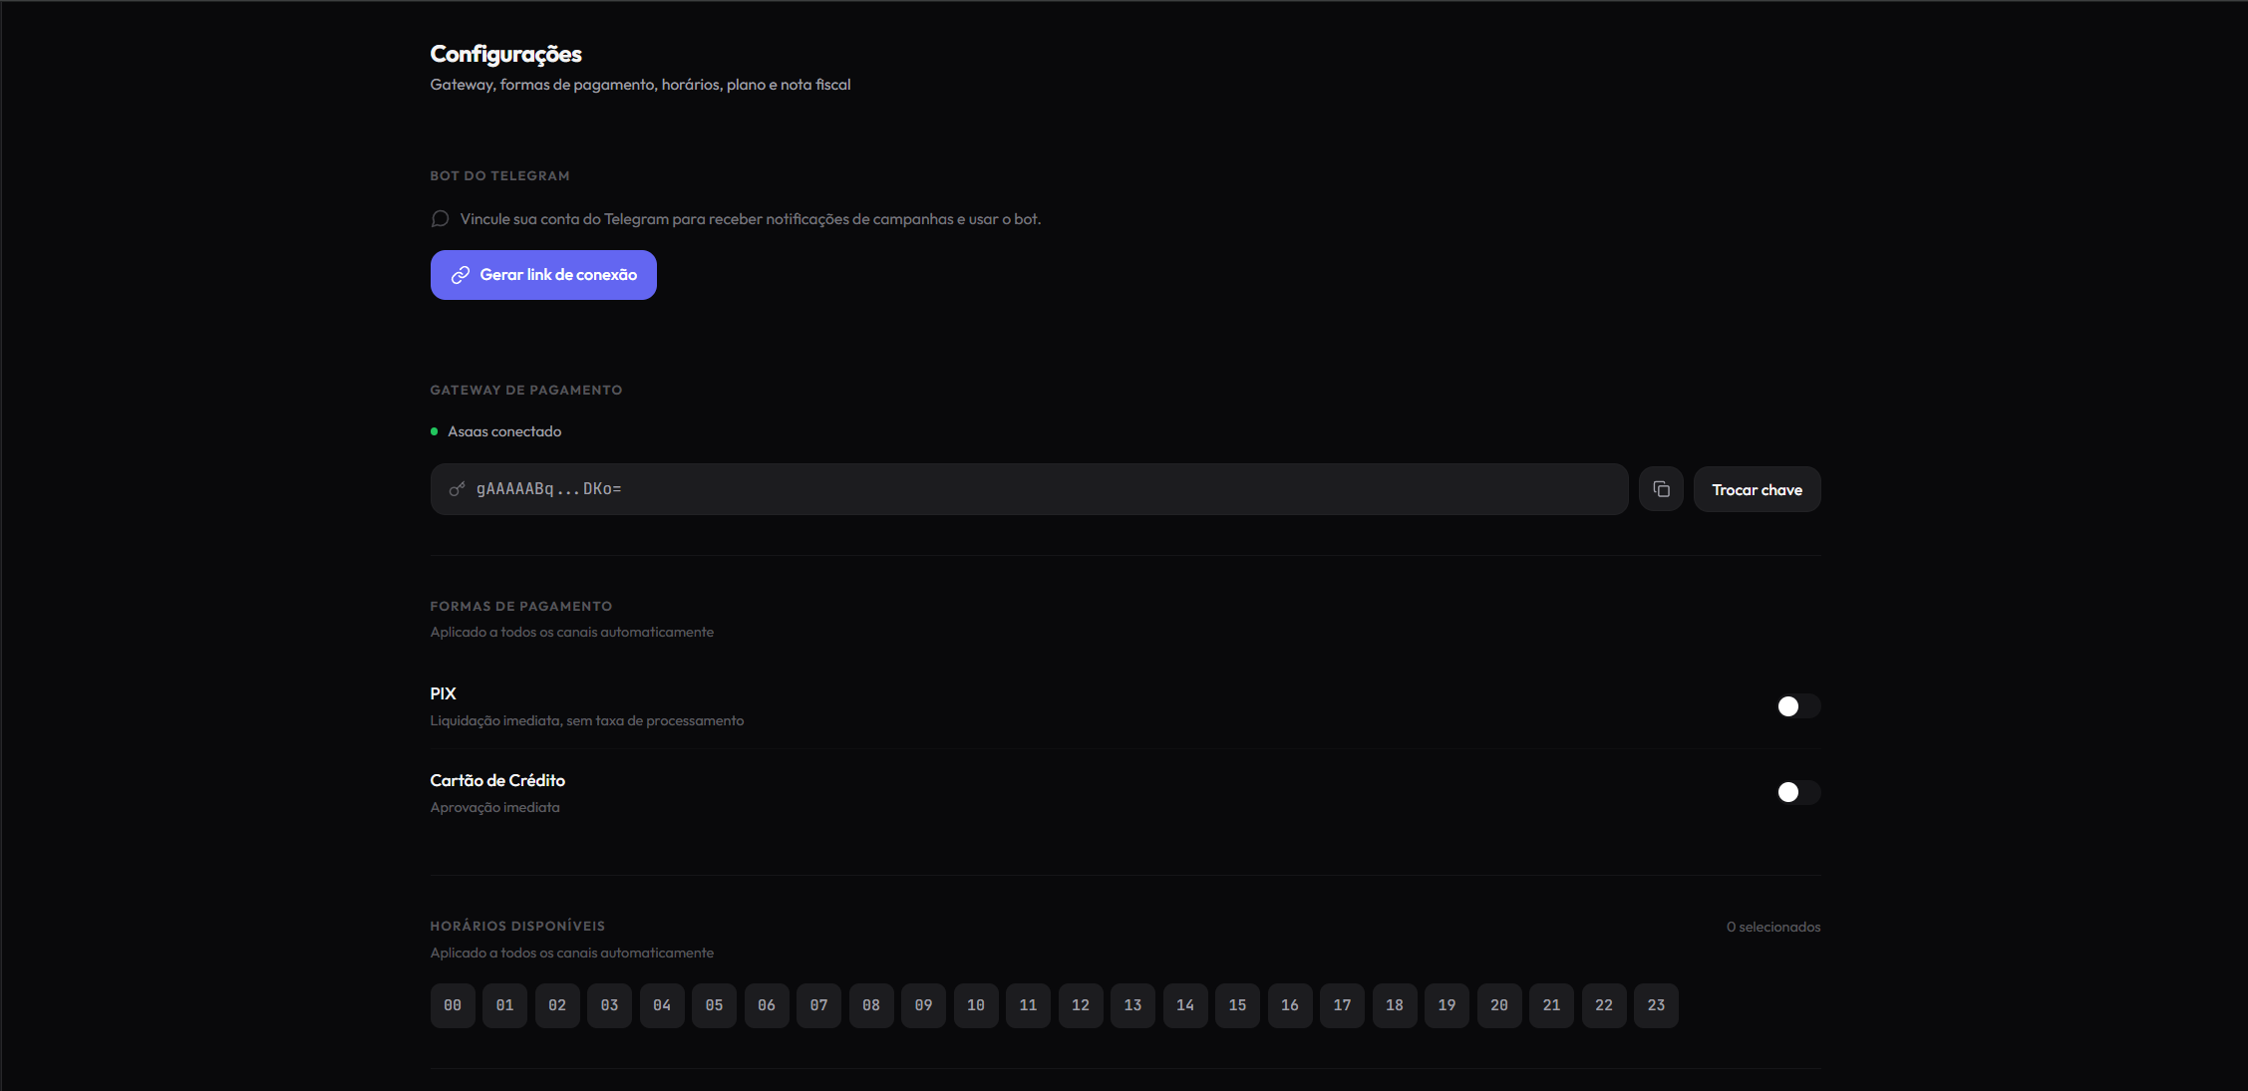The image size is (2248, 1091).
Task: Choose the 18 hour chip
Action: pos(1395,1005)
